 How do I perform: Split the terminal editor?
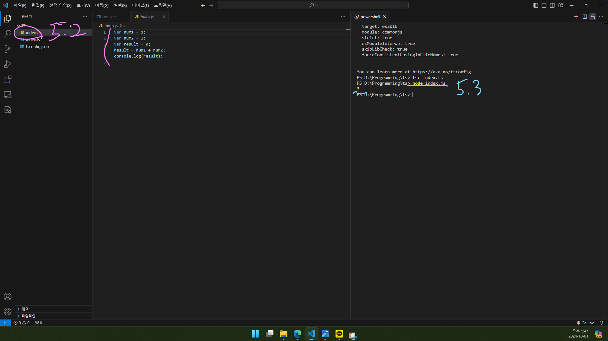(585, 17)
